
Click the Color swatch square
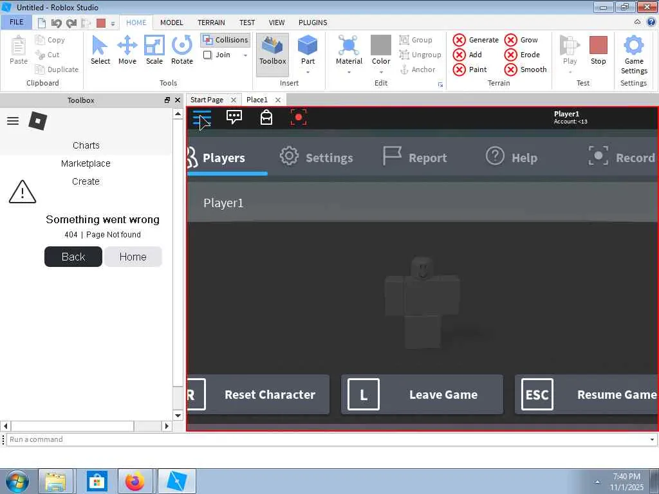pos(381,46)
